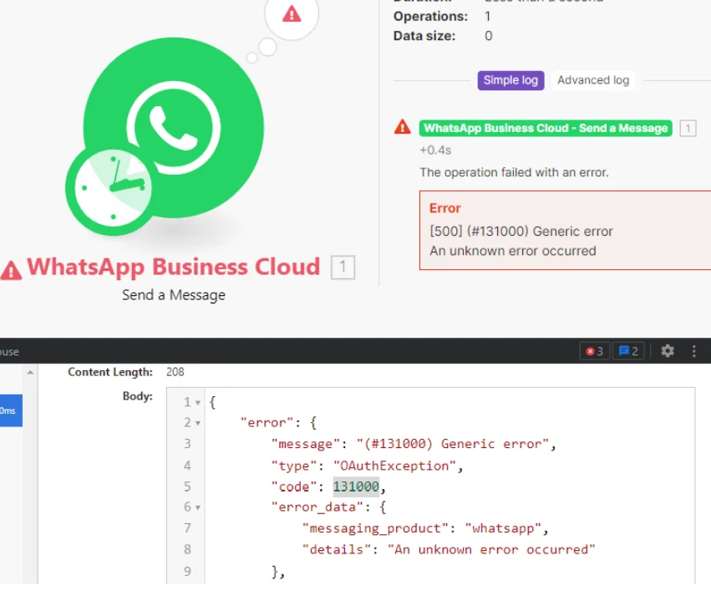The image size is (711, 596).
Task: Click the Content Length value 208
Action: [175, 372]
